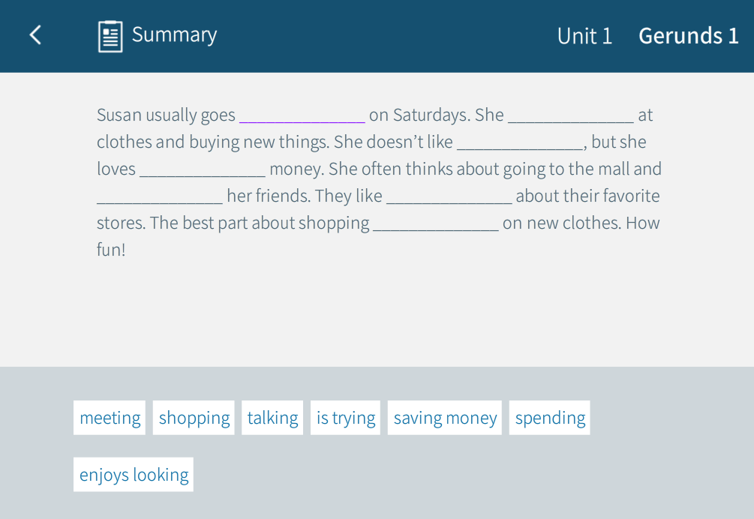The height and width of the screenshot is (519, 754).
Task: Click the blank before "money. She often"
Action: click(203, 169)
